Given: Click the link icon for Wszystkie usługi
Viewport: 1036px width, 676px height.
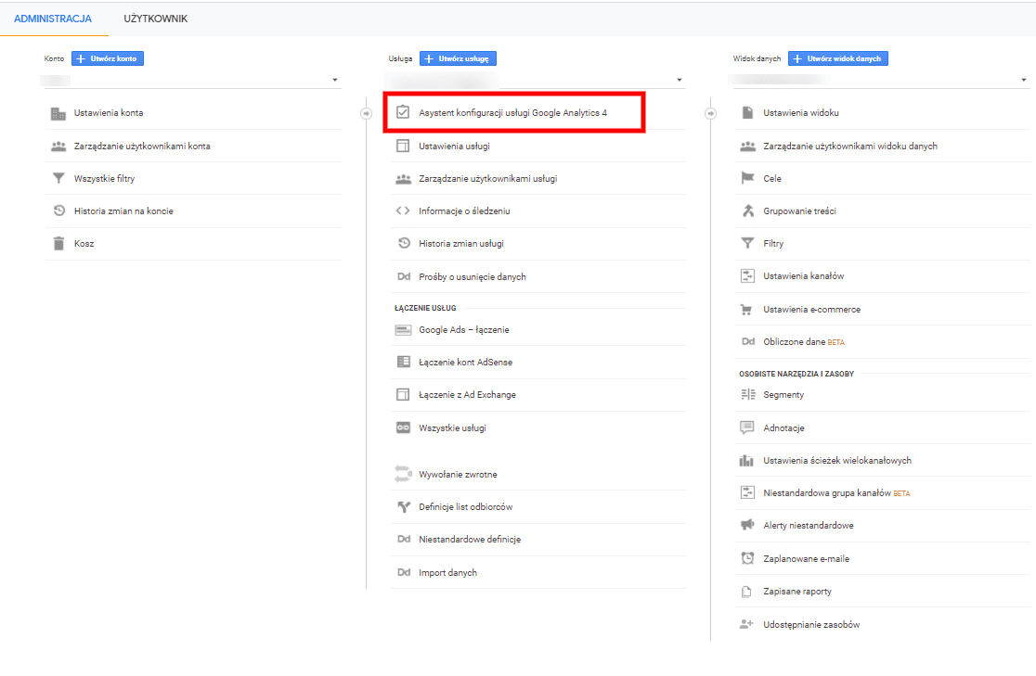Looking at the screenshot, I should pos(403,427).
